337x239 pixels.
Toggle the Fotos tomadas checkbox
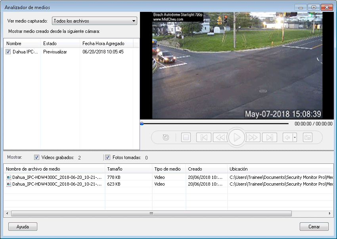coord(107,157)
